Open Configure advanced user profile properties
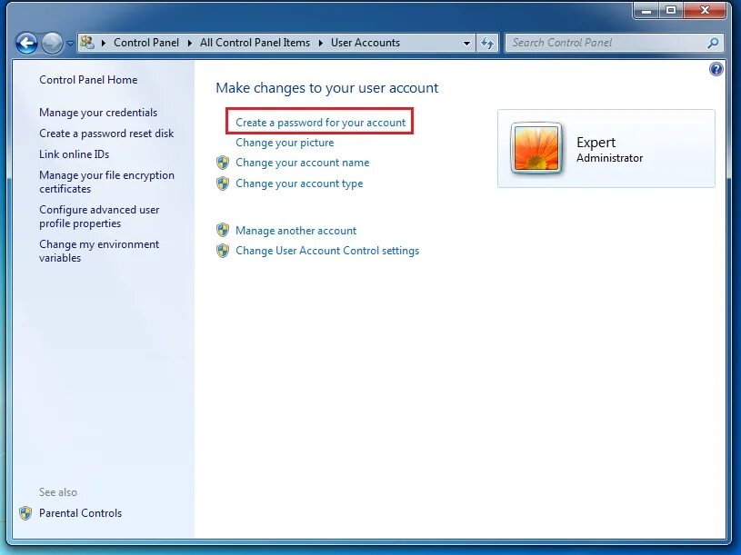The height and width of the screenshot is (555, 741). 99,216
